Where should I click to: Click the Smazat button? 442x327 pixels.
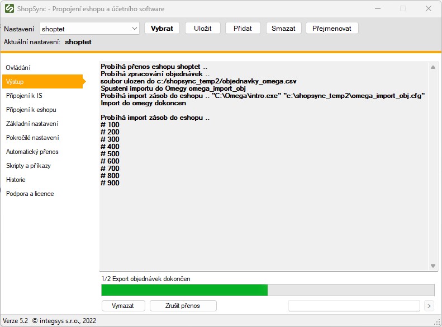point(283,28)
